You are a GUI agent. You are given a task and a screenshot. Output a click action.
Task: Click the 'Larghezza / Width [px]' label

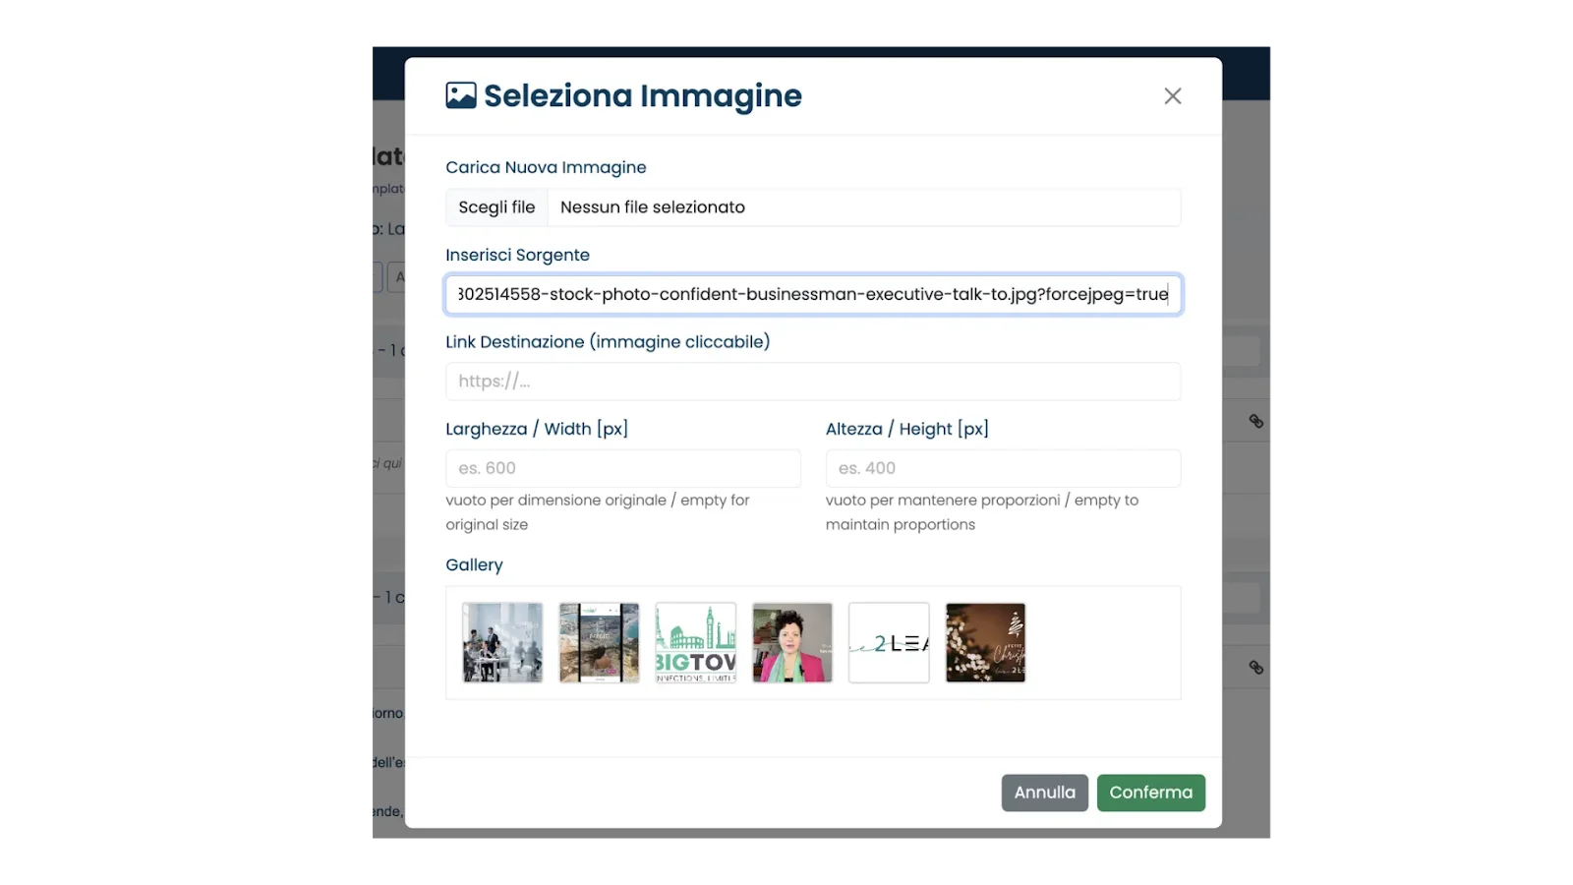point(537,429)
